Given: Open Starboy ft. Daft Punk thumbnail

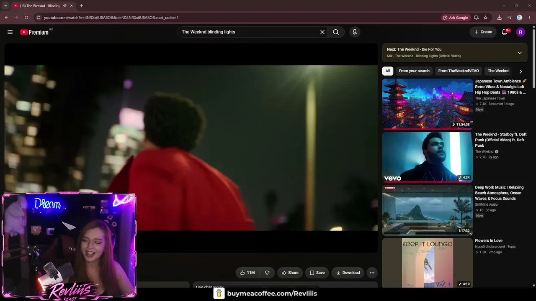Looking at the screenshot, I should 428,157.
